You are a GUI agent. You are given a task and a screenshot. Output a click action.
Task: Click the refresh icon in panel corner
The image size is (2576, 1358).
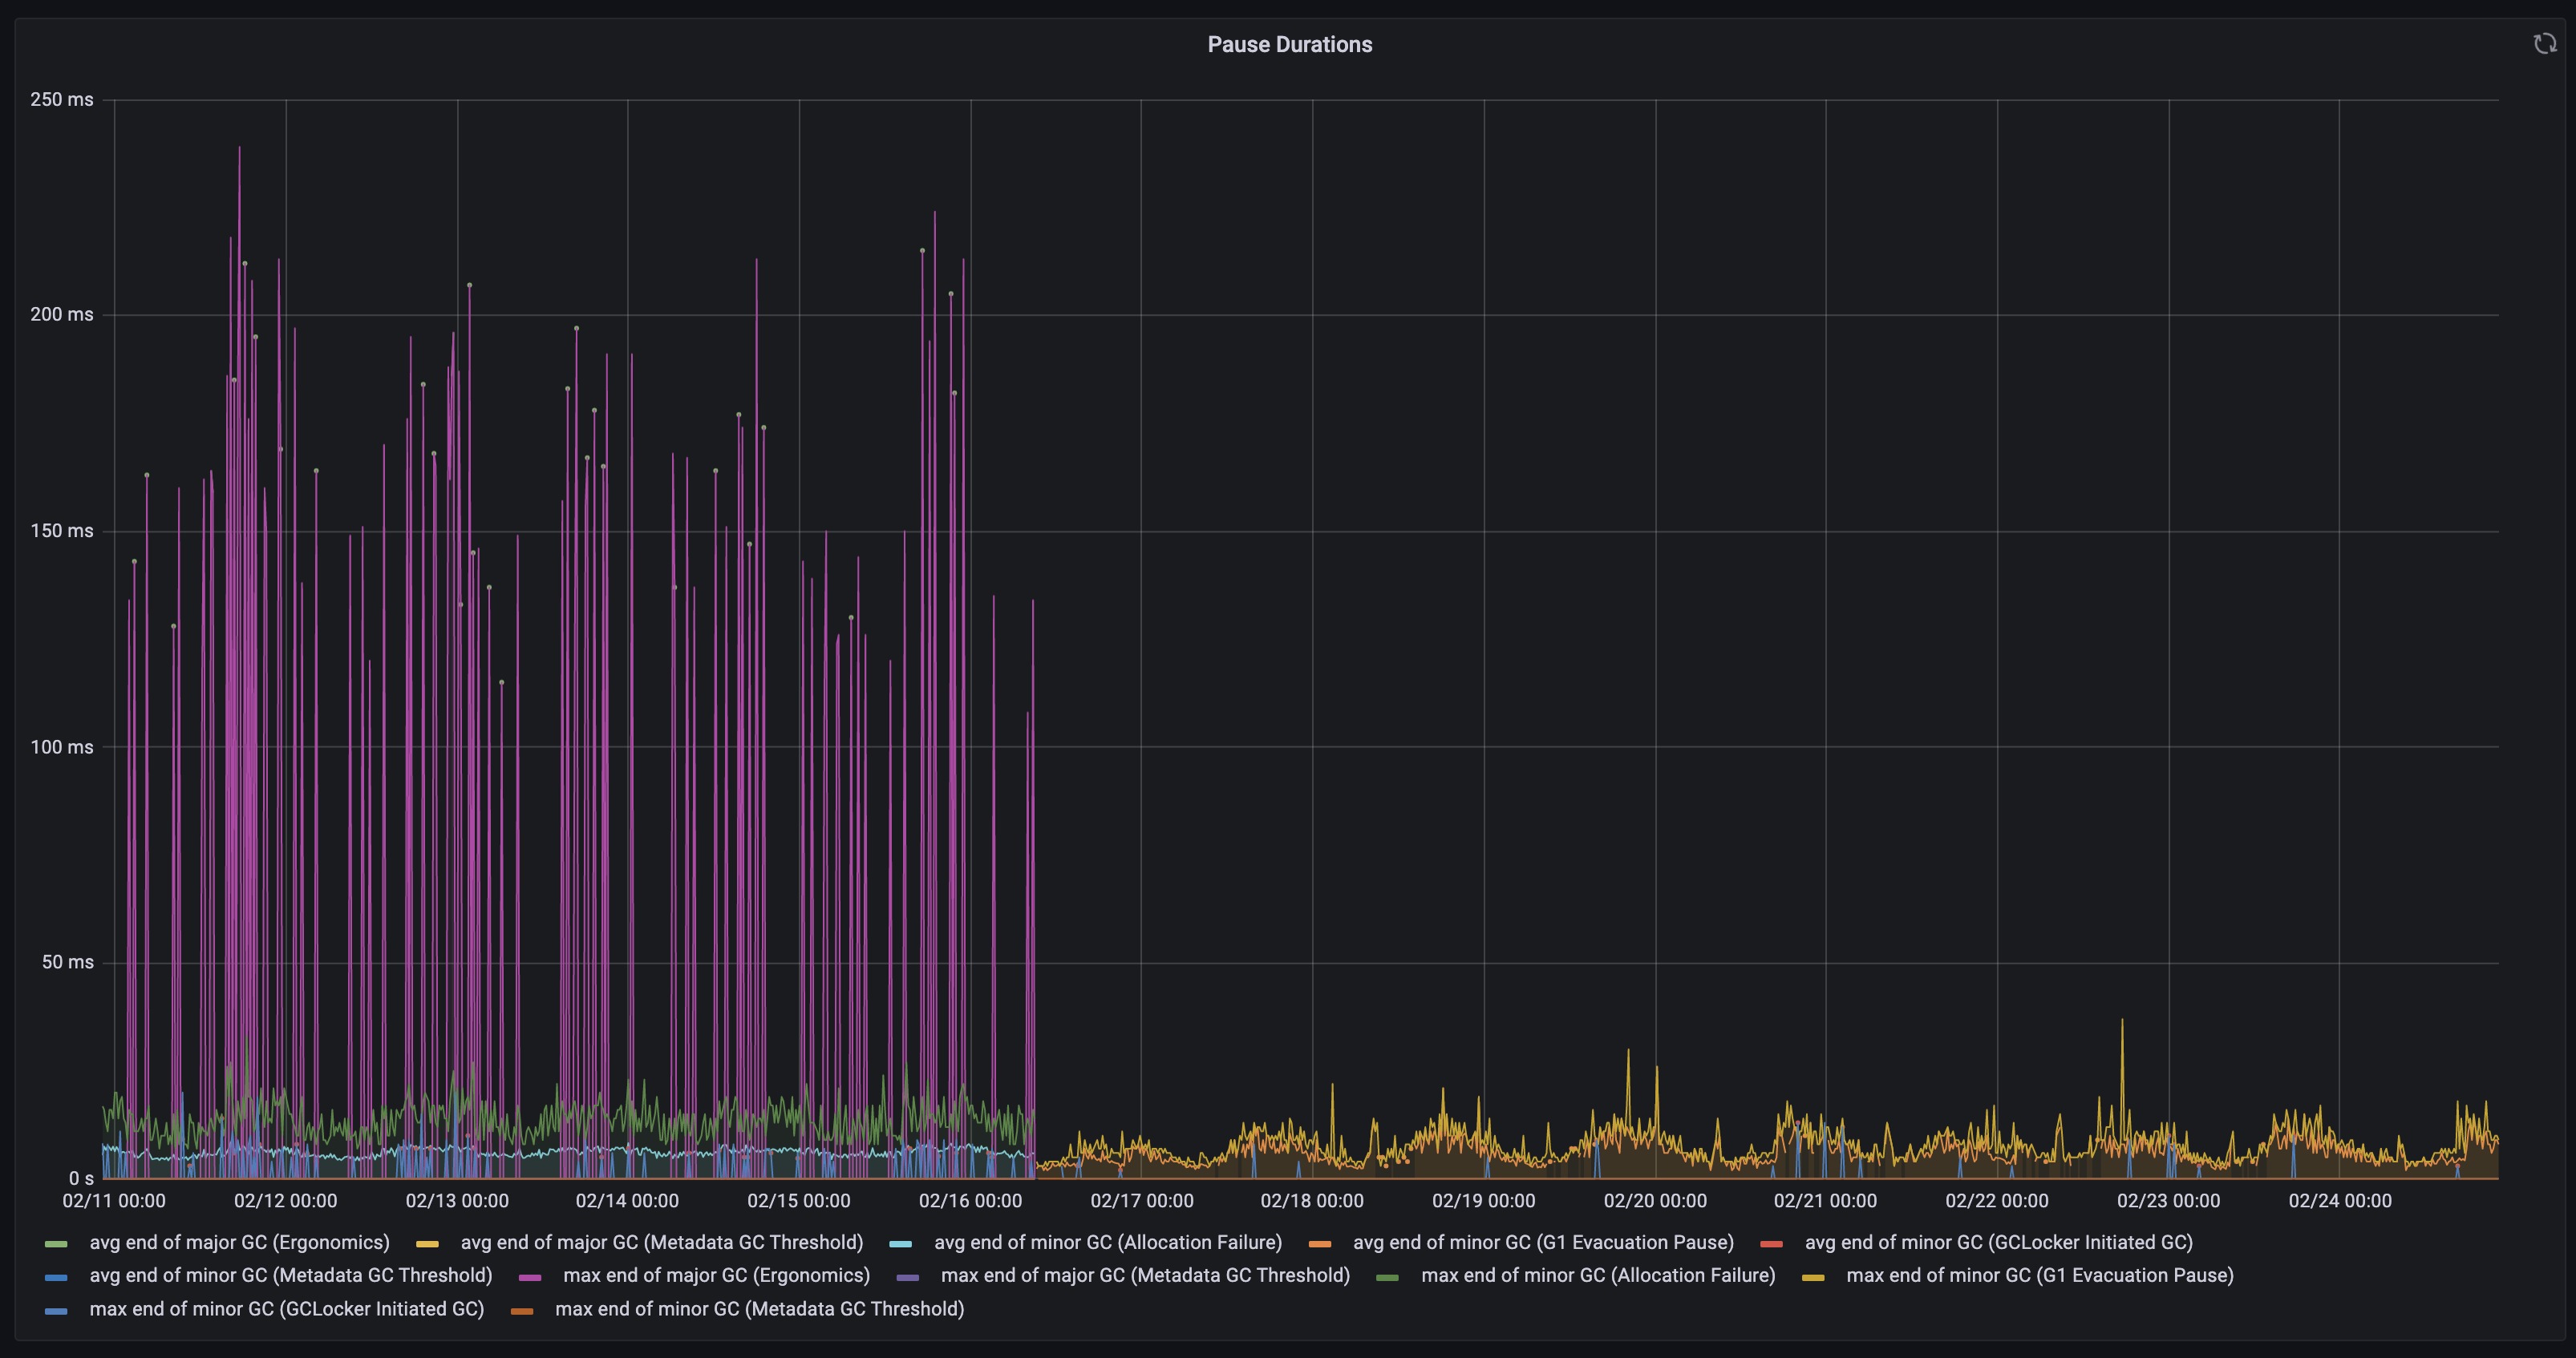click(x=2544, y=43)
